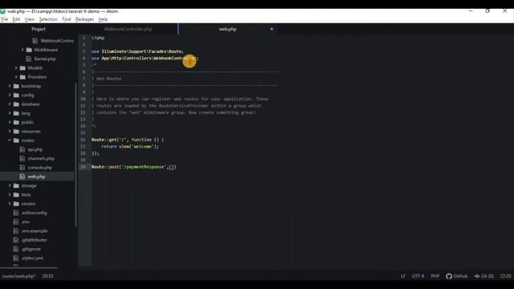Click the bootstrap folder icon
The width and height of the screenshot is (514, 289).
16,86
